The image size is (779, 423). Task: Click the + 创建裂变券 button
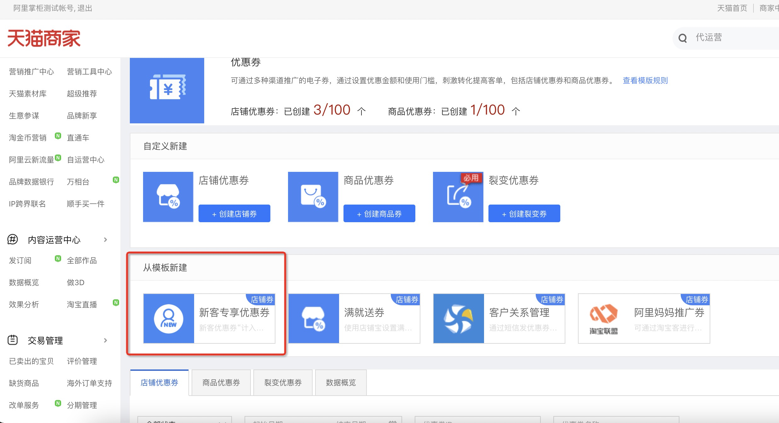(x=524, y=213)
